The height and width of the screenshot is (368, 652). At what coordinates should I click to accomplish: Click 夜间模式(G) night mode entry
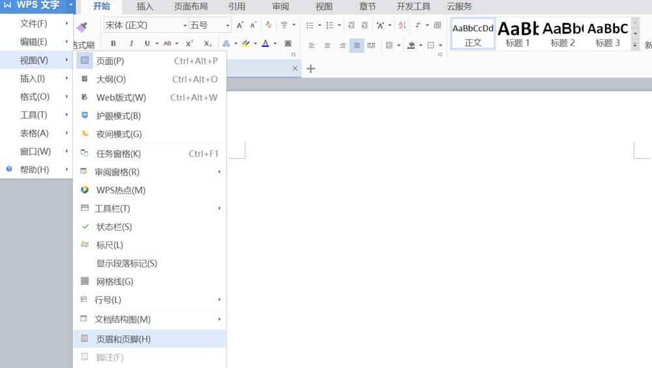tap(119, 134)
